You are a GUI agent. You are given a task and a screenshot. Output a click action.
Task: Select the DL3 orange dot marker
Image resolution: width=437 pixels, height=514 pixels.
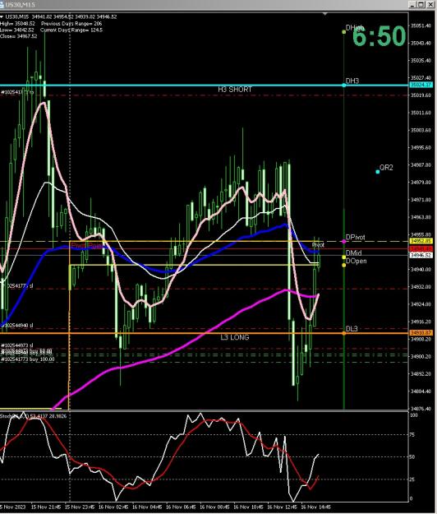click(343, 333)
